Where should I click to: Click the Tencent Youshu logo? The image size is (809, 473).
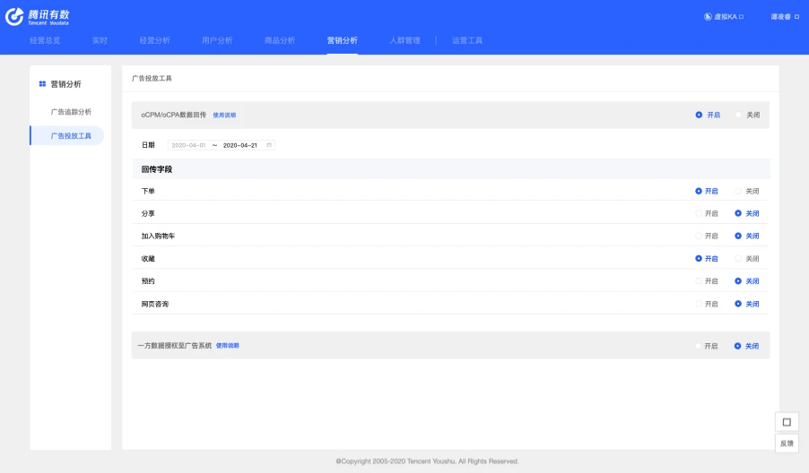point(37,17)
